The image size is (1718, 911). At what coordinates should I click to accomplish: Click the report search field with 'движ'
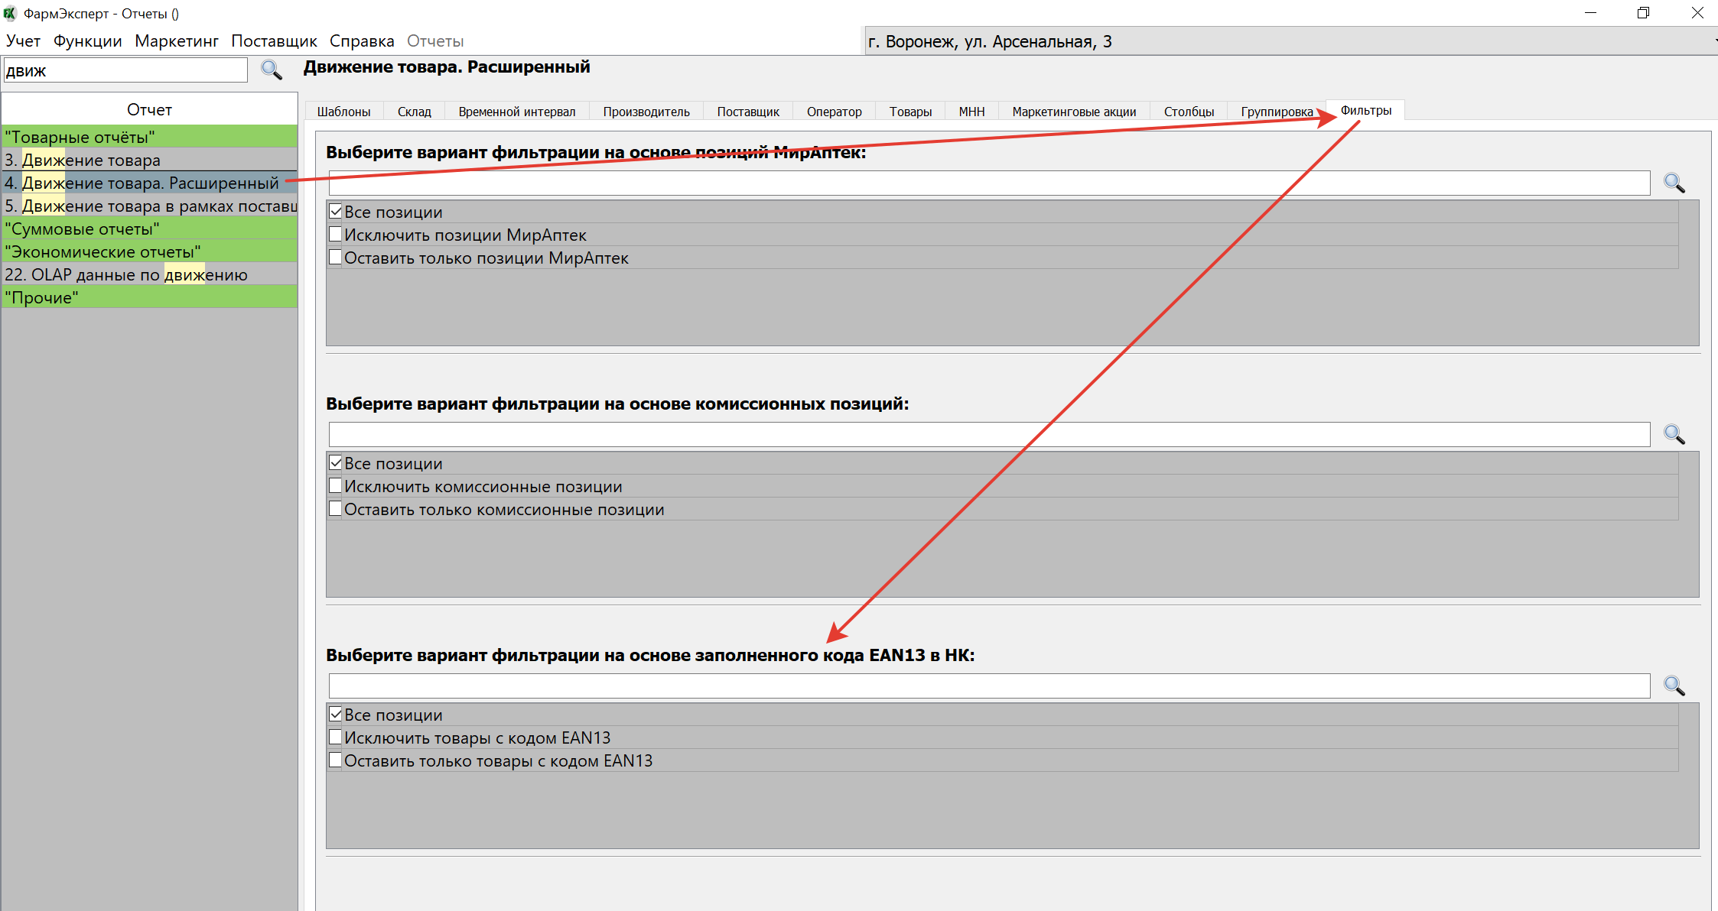[125, 70]
